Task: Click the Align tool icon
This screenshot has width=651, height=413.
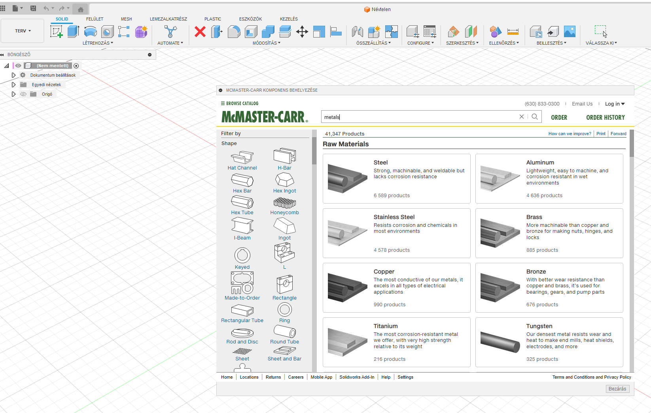Action: click(x=336, y=32)
